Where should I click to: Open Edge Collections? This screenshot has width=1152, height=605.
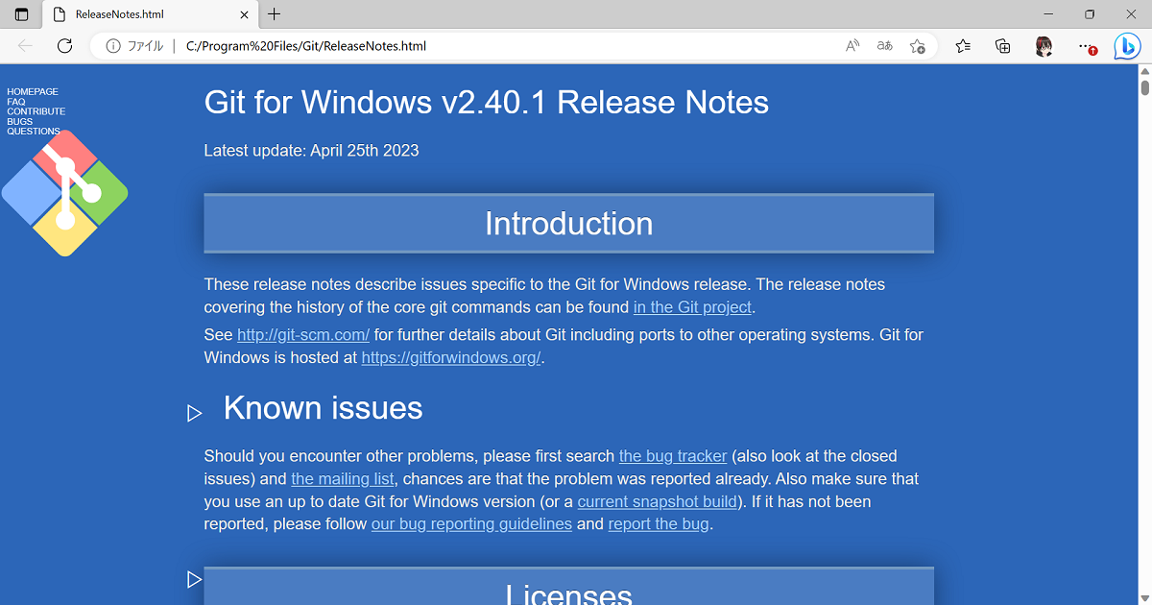[1002, 45]
